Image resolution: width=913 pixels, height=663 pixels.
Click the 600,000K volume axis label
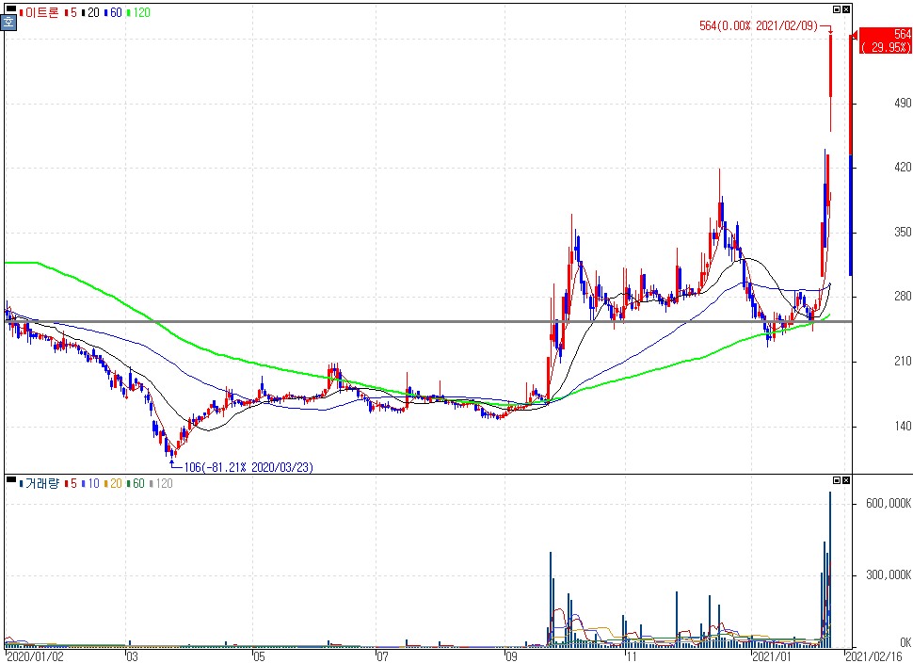(888, 503)
